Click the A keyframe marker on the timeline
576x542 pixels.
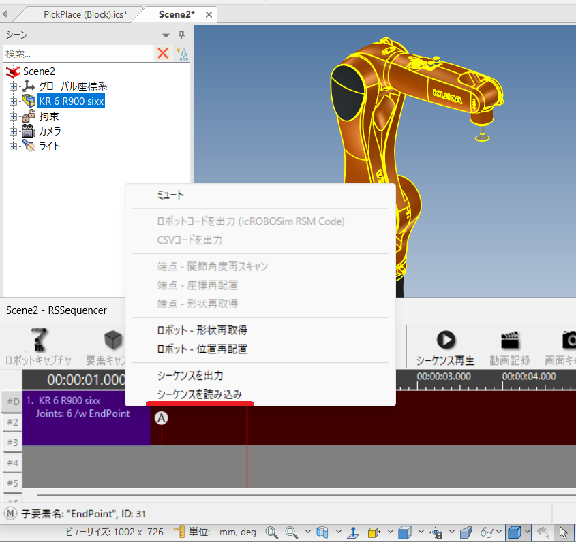tap(162, 418)
